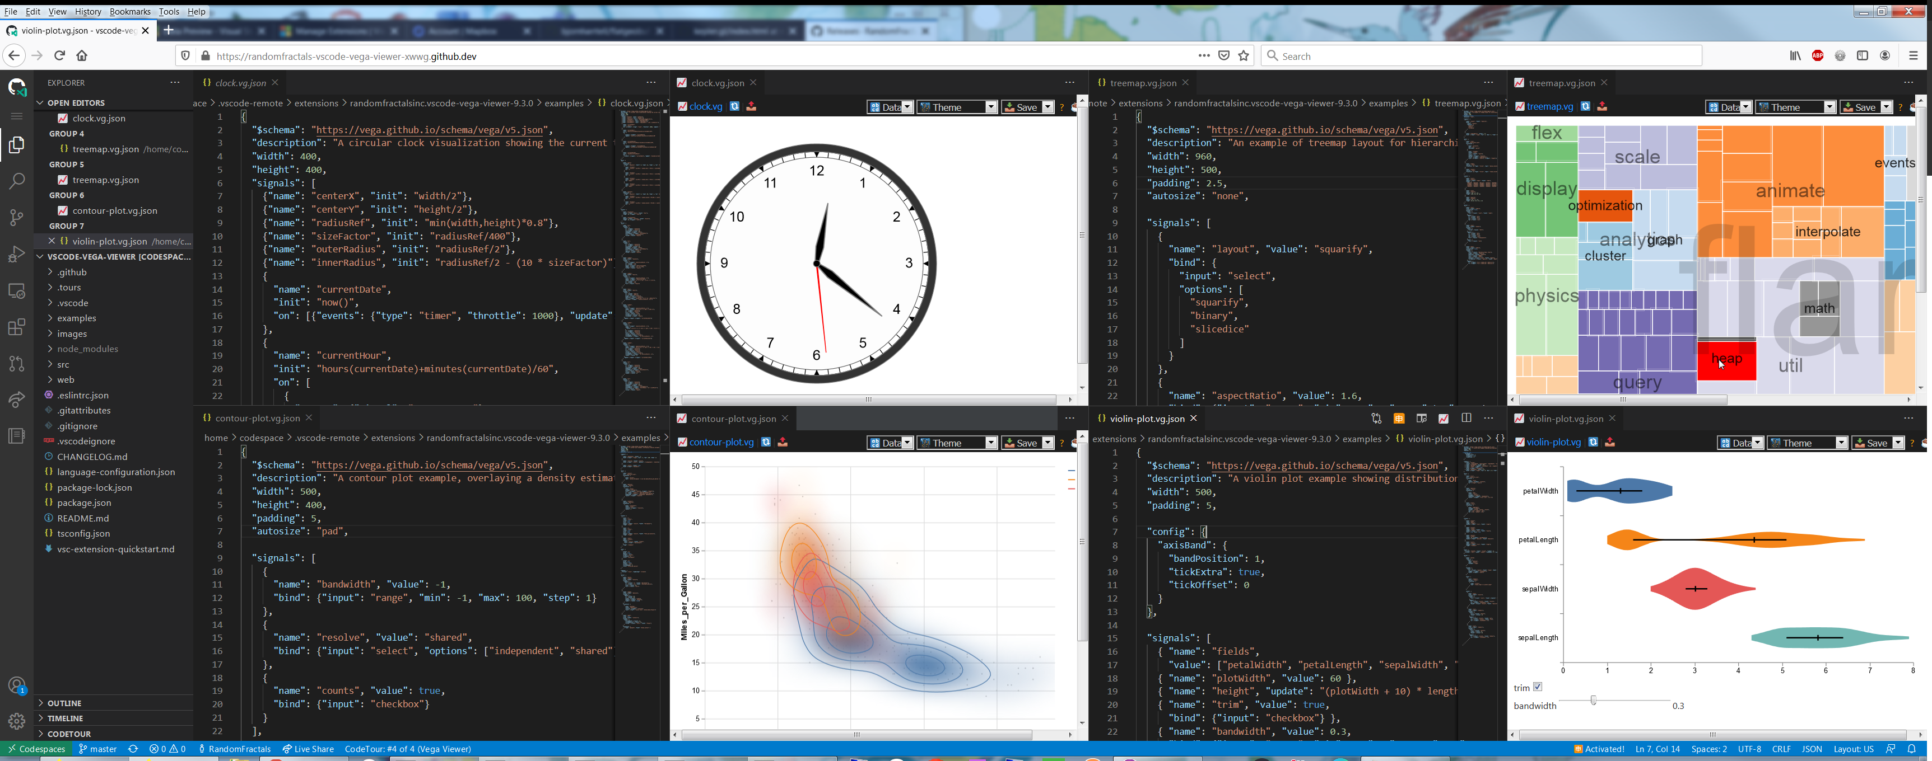The width and height of the screenshot is (1932, 761).
Task: Open the Extensions view icon
Action: point(16,327)
